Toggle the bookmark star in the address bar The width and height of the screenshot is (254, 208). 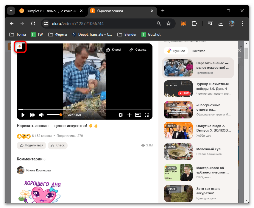(x=169, y=23)
